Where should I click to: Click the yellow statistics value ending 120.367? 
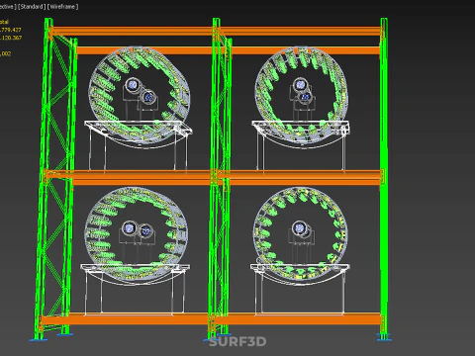pos(11,38)
